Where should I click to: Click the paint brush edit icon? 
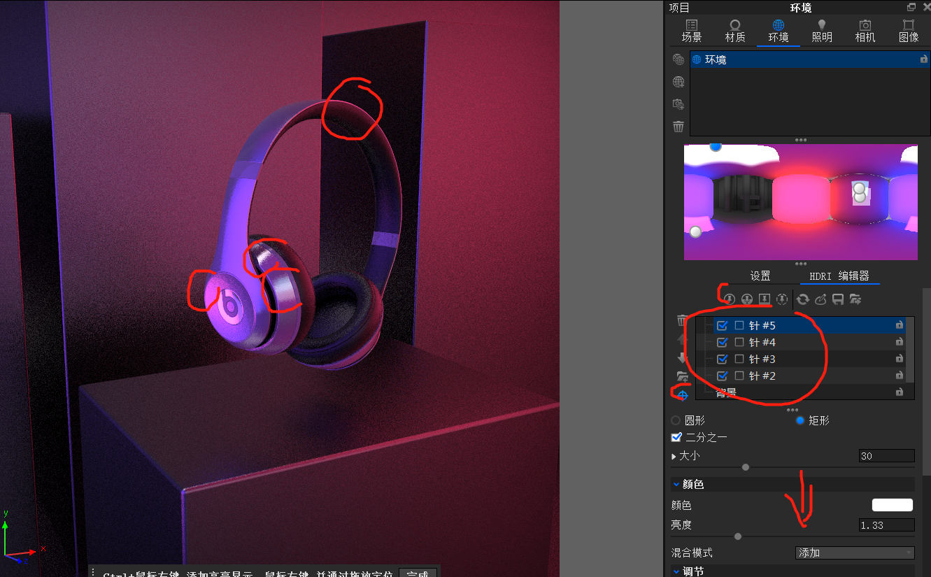[x=820, y=299]
